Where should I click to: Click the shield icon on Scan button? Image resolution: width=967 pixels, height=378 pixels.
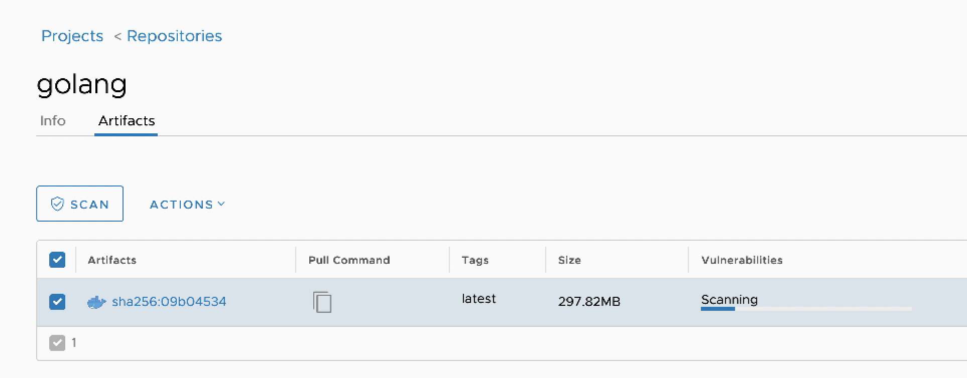pyautogui.click(x=57, y=204)
